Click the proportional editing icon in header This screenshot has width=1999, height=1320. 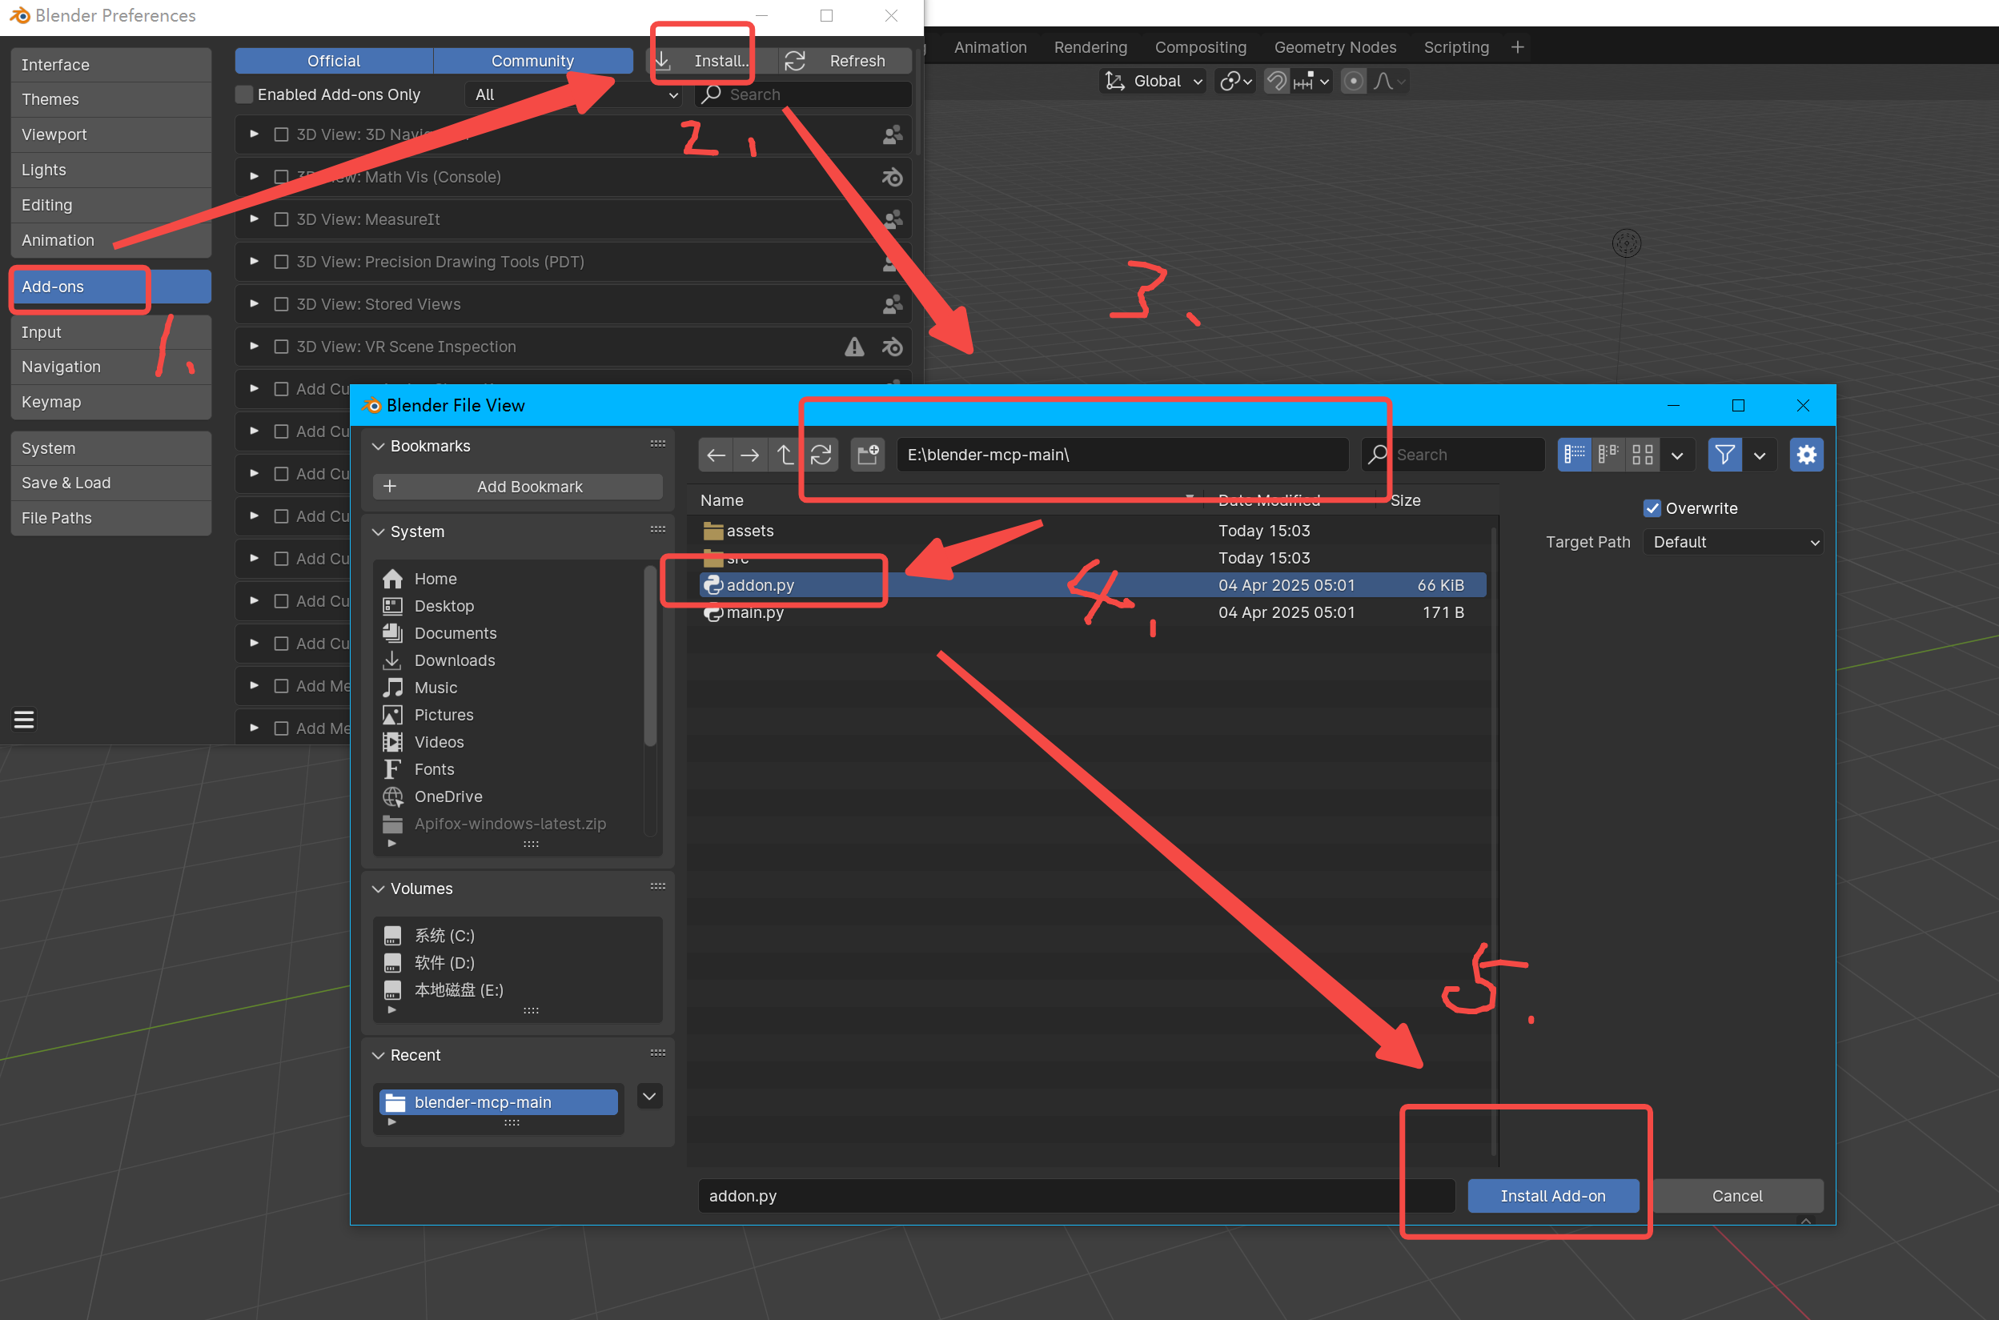point(1353,82)
